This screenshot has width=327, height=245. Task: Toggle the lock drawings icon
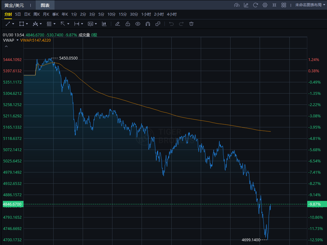point(127,24)
